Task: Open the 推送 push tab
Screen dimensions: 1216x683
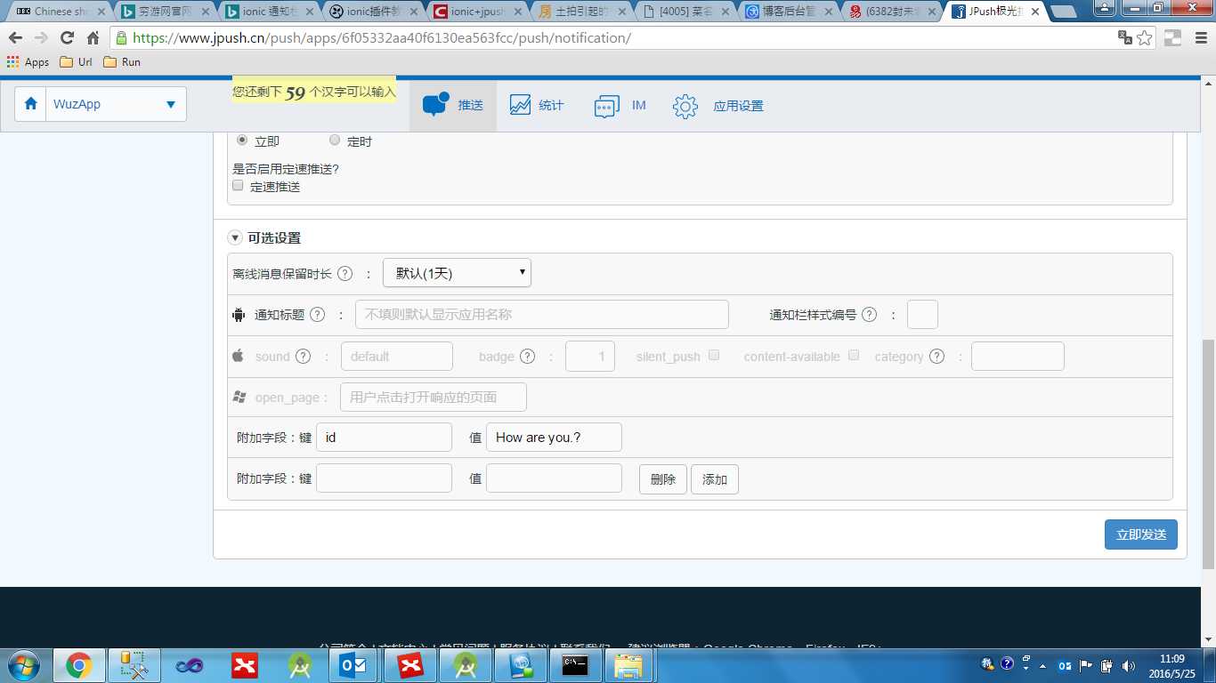Action: (x=453, y=105)
